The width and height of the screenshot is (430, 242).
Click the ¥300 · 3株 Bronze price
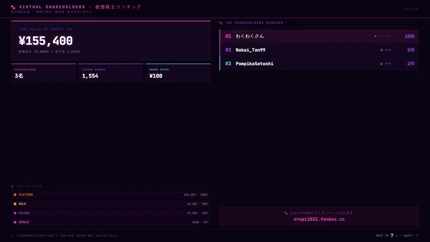point(200,222)
